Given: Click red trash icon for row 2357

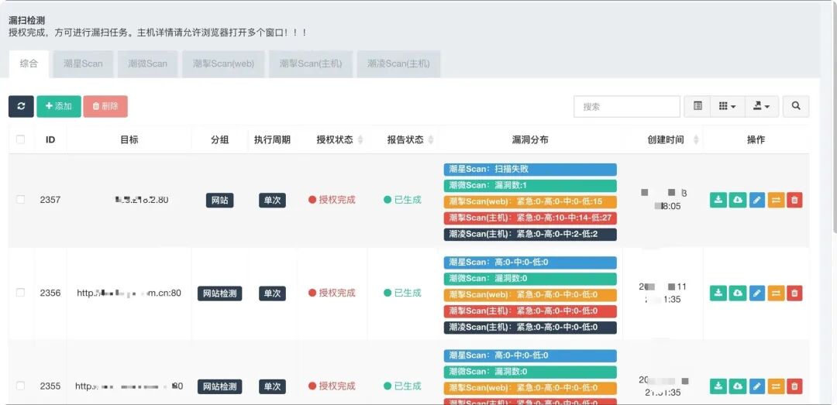Looking at the screenshot, I should 794,200.
